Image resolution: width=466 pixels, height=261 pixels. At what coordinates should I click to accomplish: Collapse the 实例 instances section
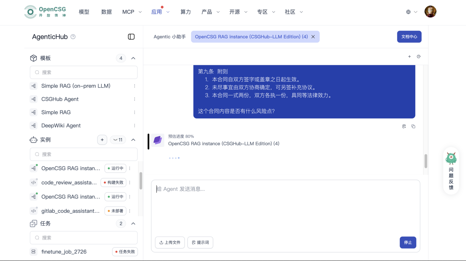point(133,140)
